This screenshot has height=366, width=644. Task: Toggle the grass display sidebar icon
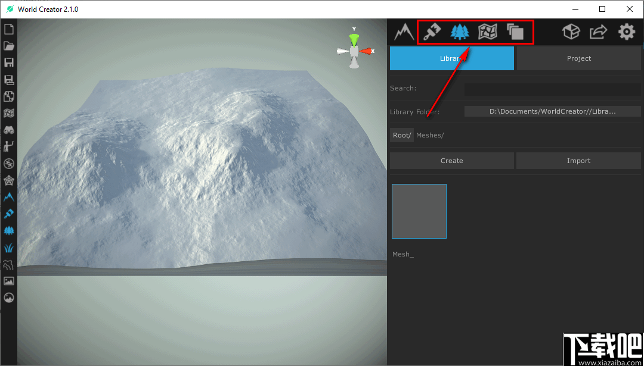pyautogui.click(x=9, y=247)
